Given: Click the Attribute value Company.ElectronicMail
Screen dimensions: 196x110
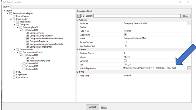Looking at the screenshot, I should 135,23.
